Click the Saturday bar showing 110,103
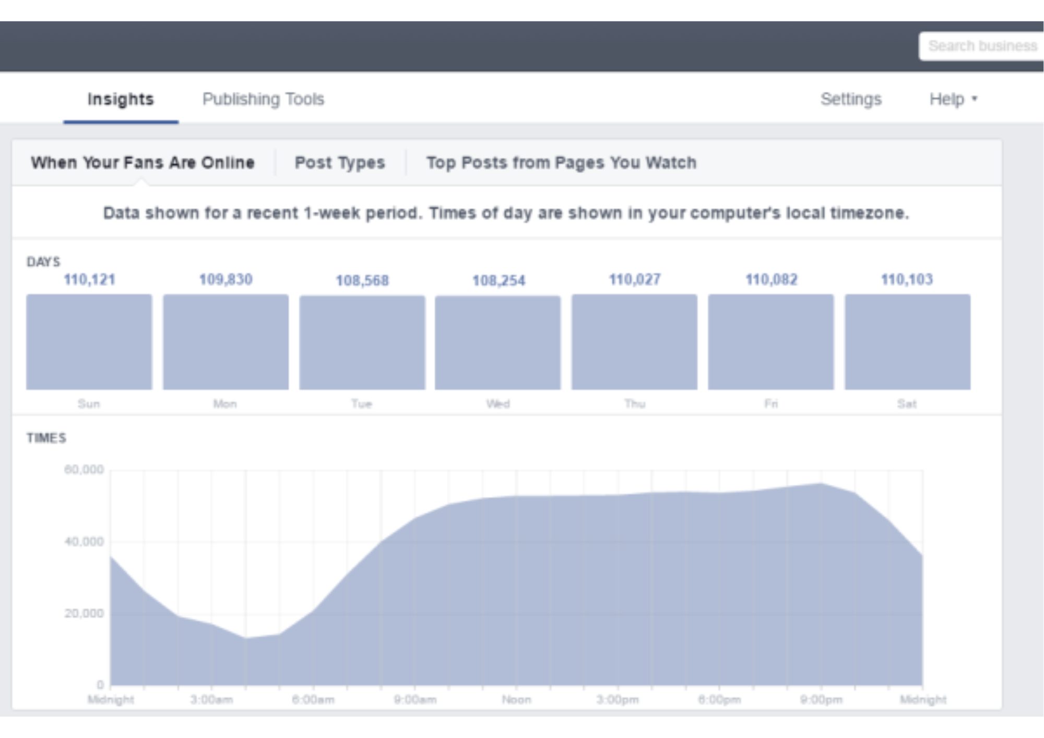This screenshot has height=738, width=1044. coord(907,342)
